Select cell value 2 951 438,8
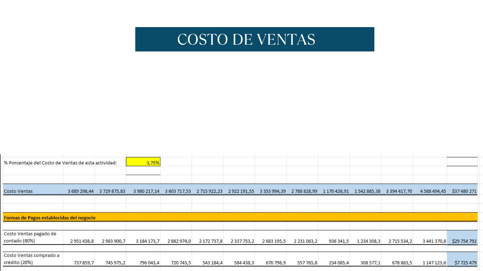Image resolution: width=483 pixels, height=271 pixels. (x=82, y=241)
